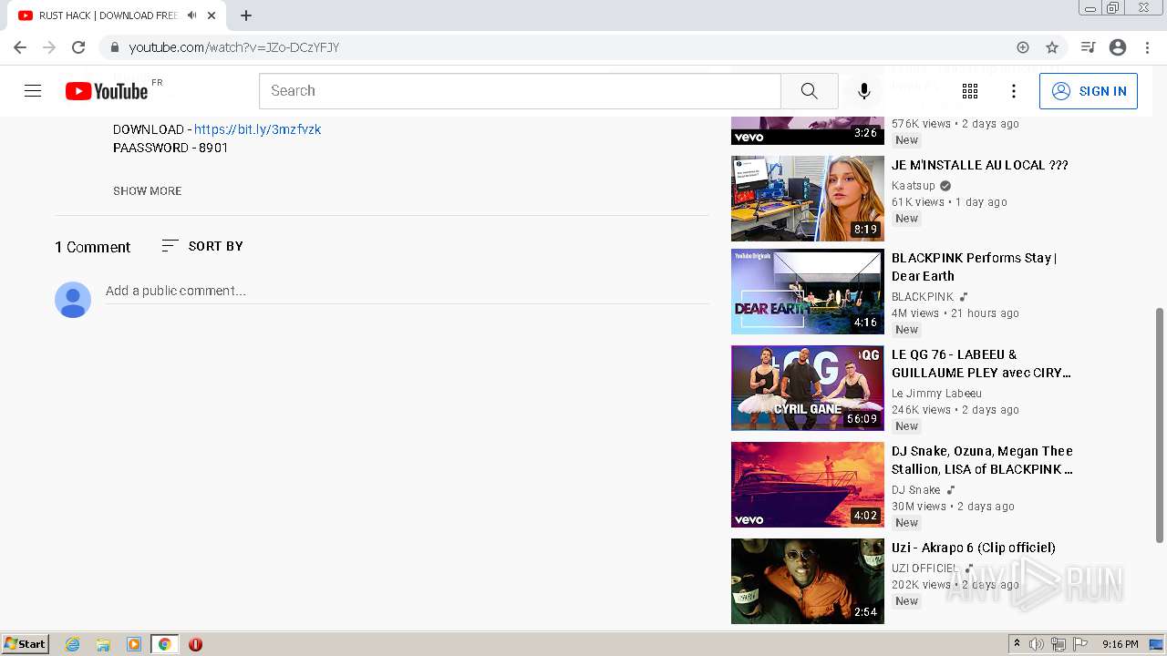Reload the current page

[78, 47]
